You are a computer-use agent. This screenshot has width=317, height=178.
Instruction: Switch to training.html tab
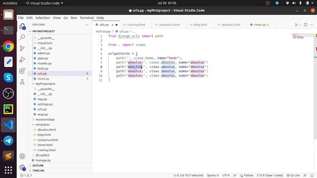tap(136, 25)
